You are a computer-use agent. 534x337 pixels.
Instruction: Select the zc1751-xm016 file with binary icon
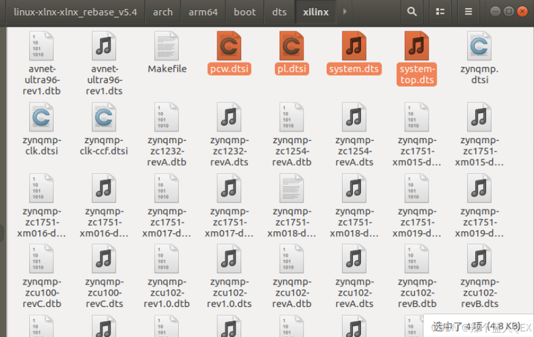pyautogui.click(x=42, y=206)
